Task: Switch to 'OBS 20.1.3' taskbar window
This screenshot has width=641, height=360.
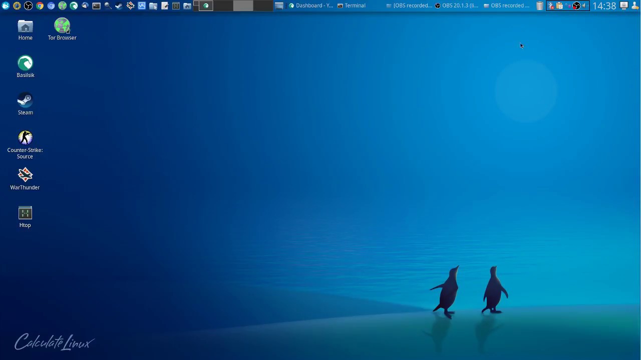Action: point(456,5)
